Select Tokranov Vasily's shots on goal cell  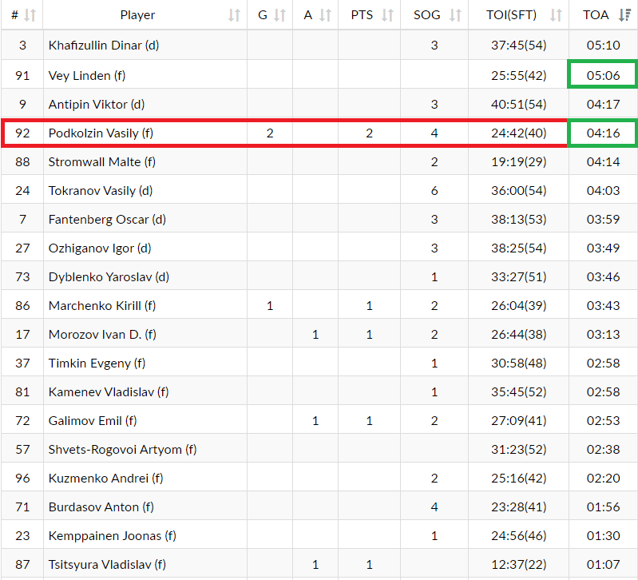pos(434,191)
